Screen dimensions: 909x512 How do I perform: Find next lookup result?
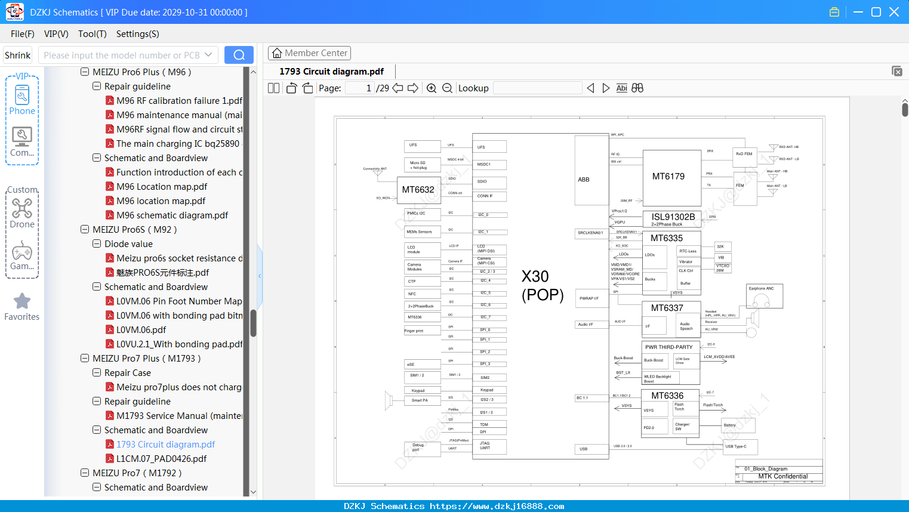click(x=606, y=88)
